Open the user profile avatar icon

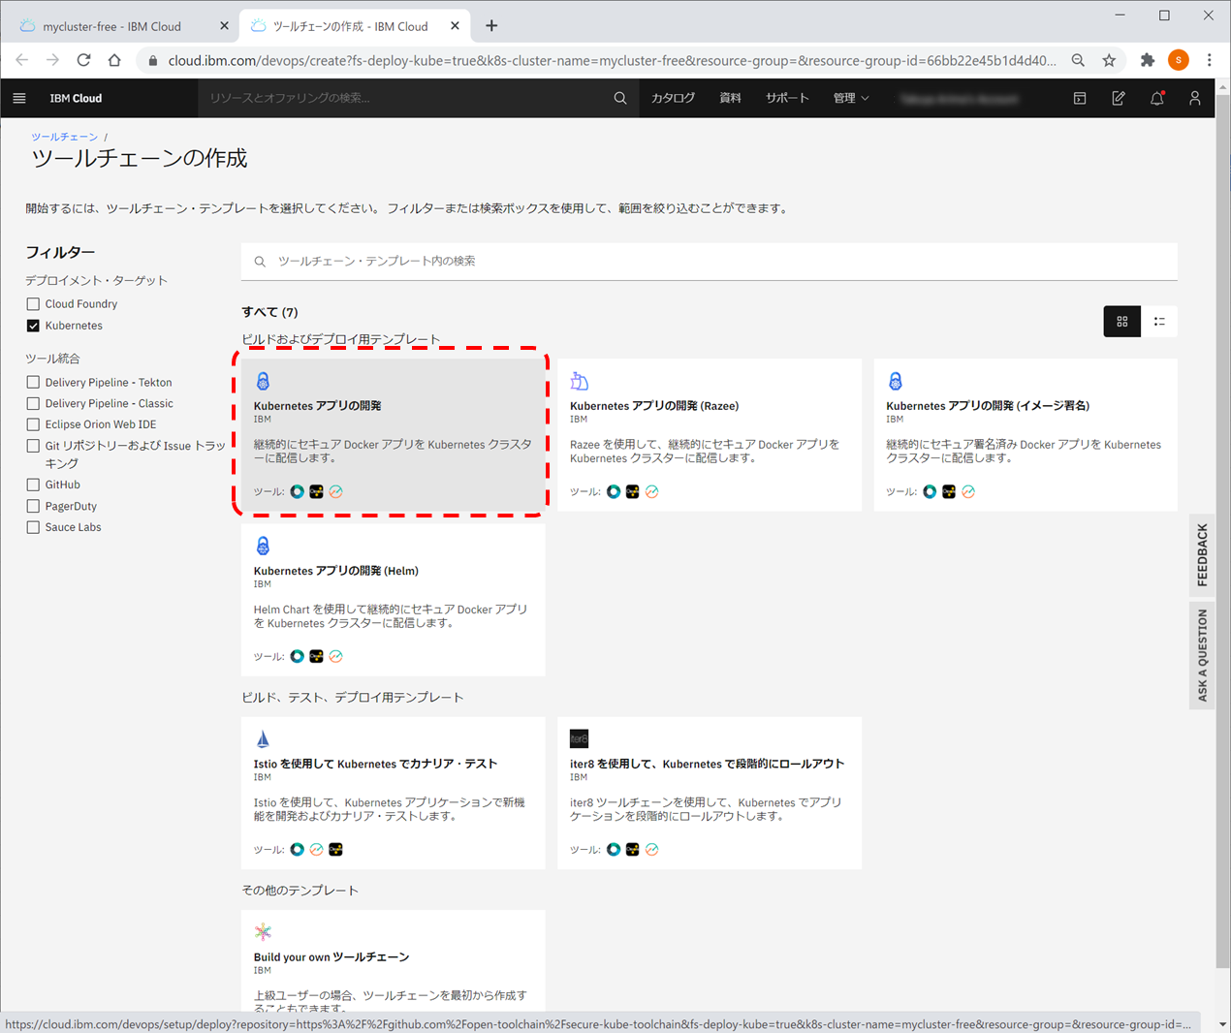[1195, 98]
